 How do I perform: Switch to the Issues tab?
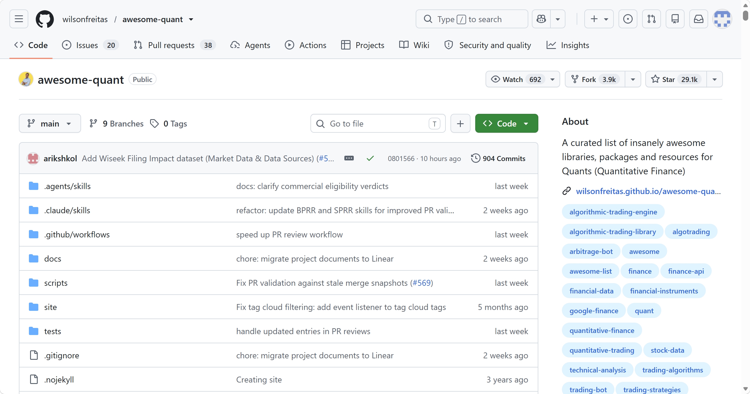pos(90,45)
